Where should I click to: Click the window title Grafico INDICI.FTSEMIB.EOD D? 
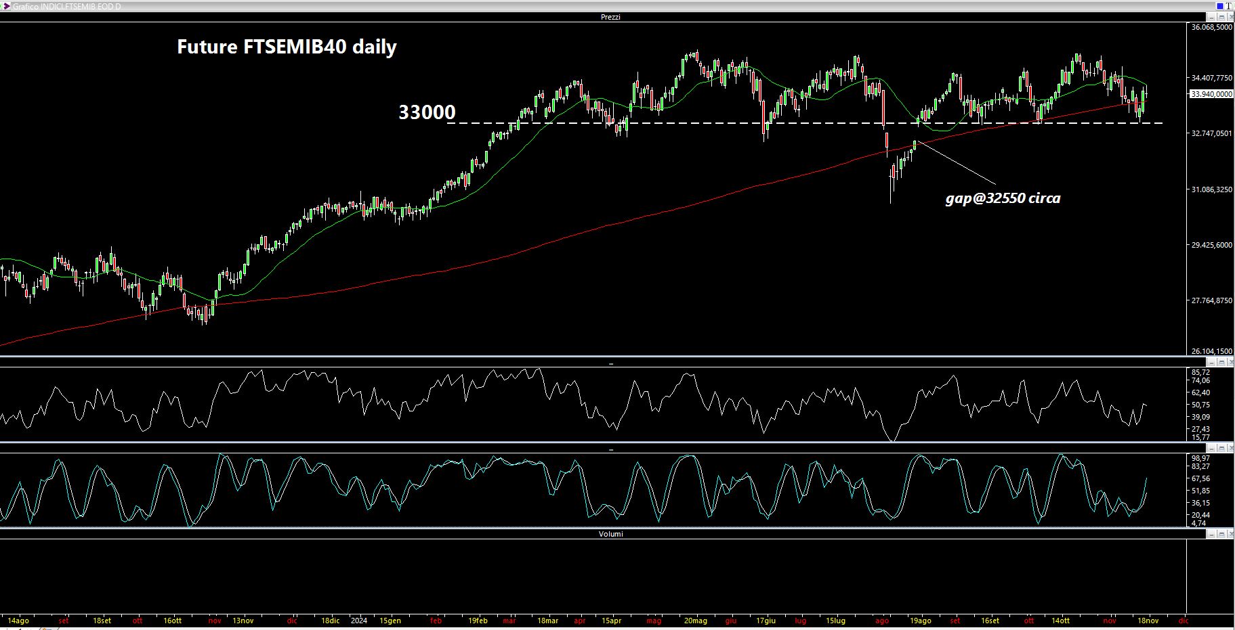[x=67, y=6]
